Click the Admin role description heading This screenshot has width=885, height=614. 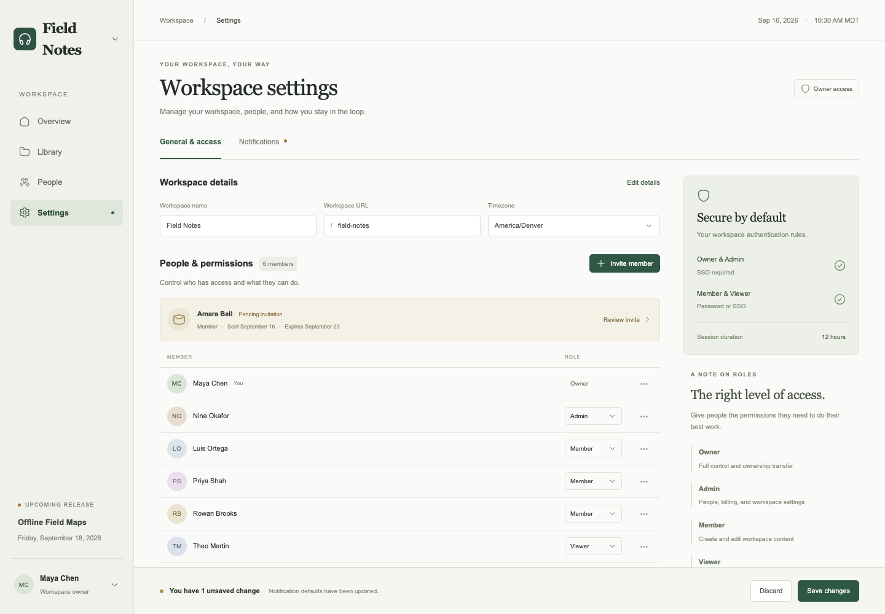(x=709, y=489)
